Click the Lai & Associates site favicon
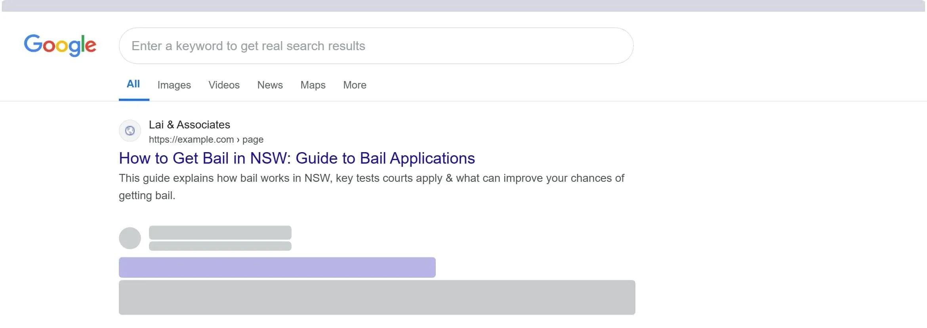 pyautogui.click(x=130, y=130)
